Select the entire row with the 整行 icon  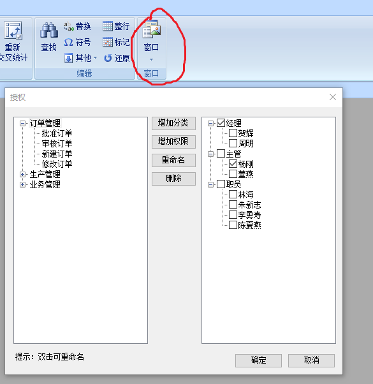coord(108,26)
